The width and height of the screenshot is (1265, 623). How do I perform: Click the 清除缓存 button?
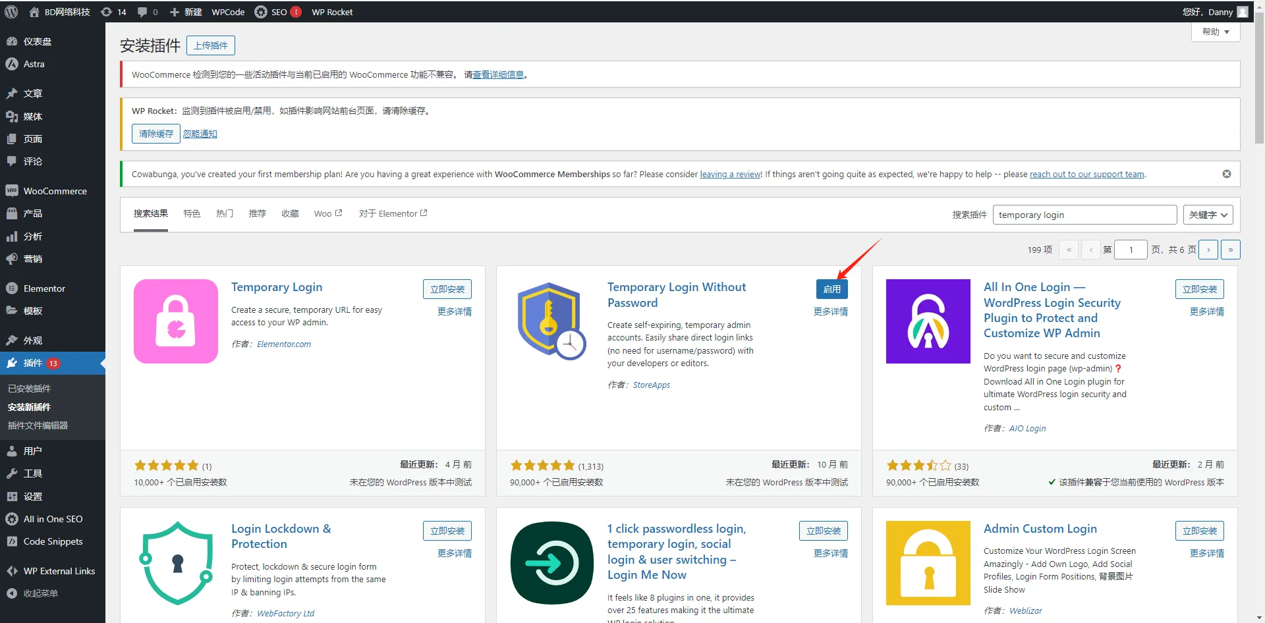pos(156,134)
